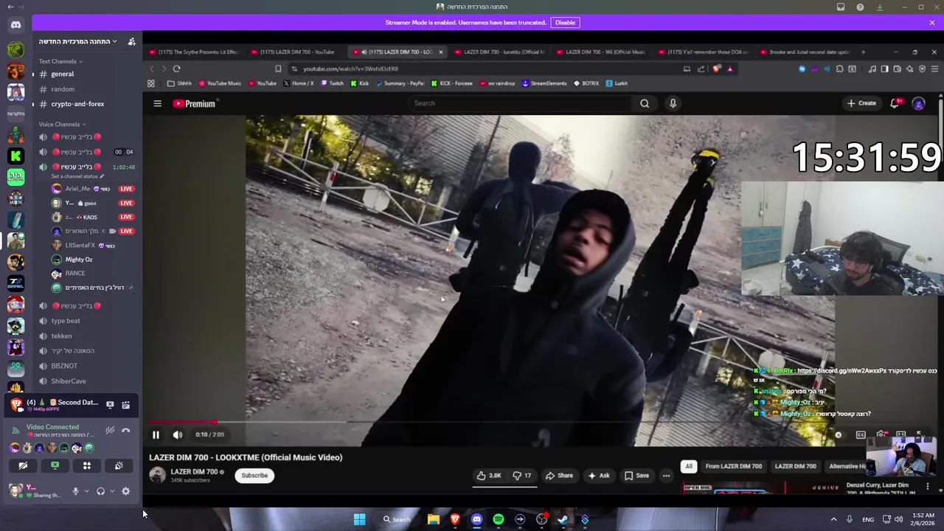The height and width of the screenshot is (531, 944).
Task: Stop streaming icon in Discord stream panel
Action: point(110,404)
